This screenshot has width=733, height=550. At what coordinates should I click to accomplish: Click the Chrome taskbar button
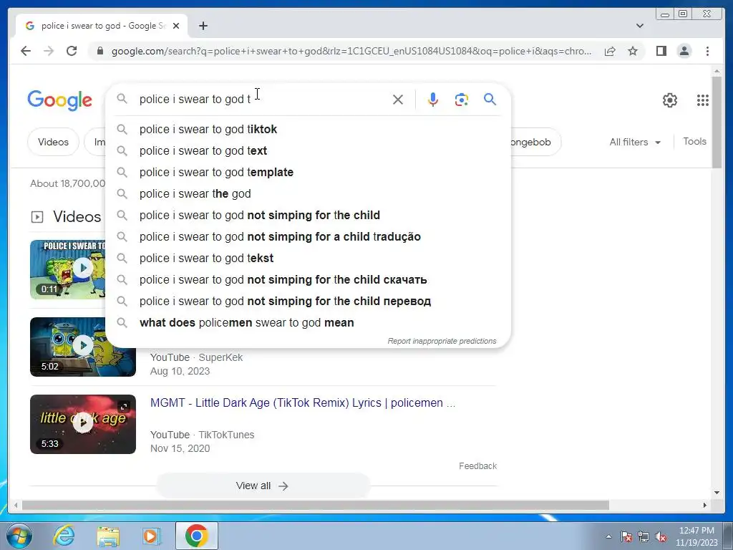click(x=197, y=536)
